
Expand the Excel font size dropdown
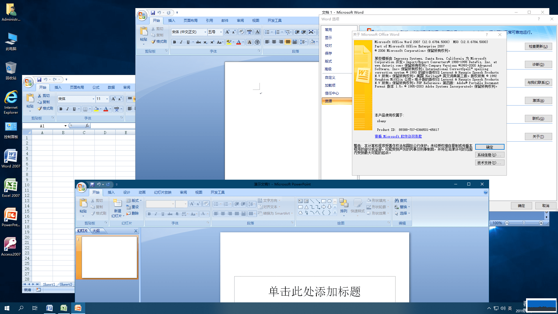pyautogui.click(x=107, y=99)
